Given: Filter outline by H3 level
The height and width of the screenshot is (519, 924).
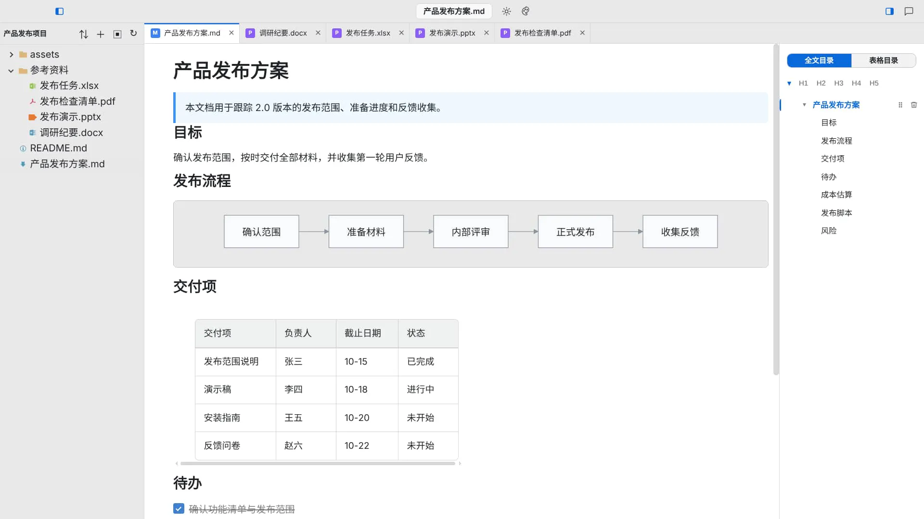Looking at the screenshot, I should pyautogui.click(x=839, y=83).
